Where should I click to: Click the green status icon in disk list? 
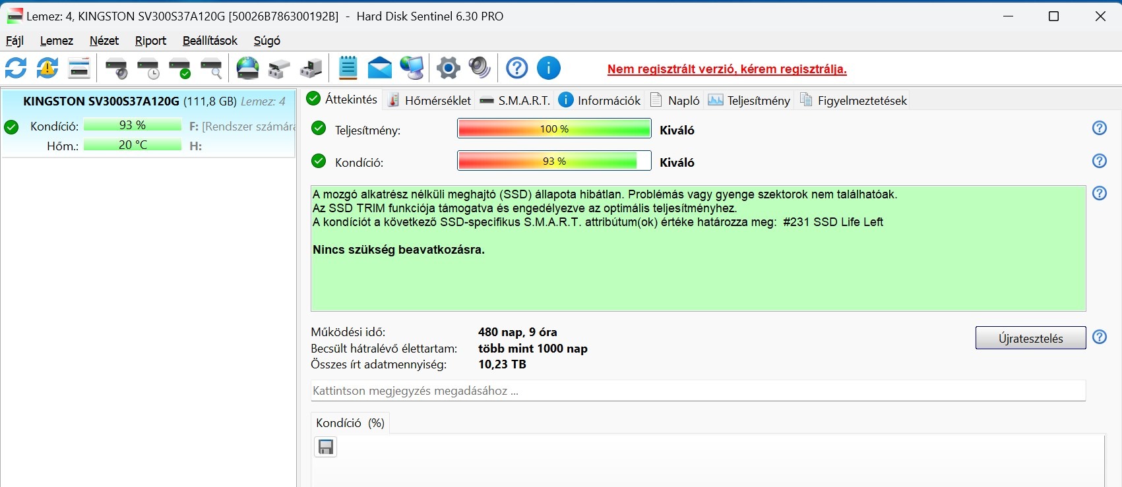pyautogui.click(x=11, y=127)
